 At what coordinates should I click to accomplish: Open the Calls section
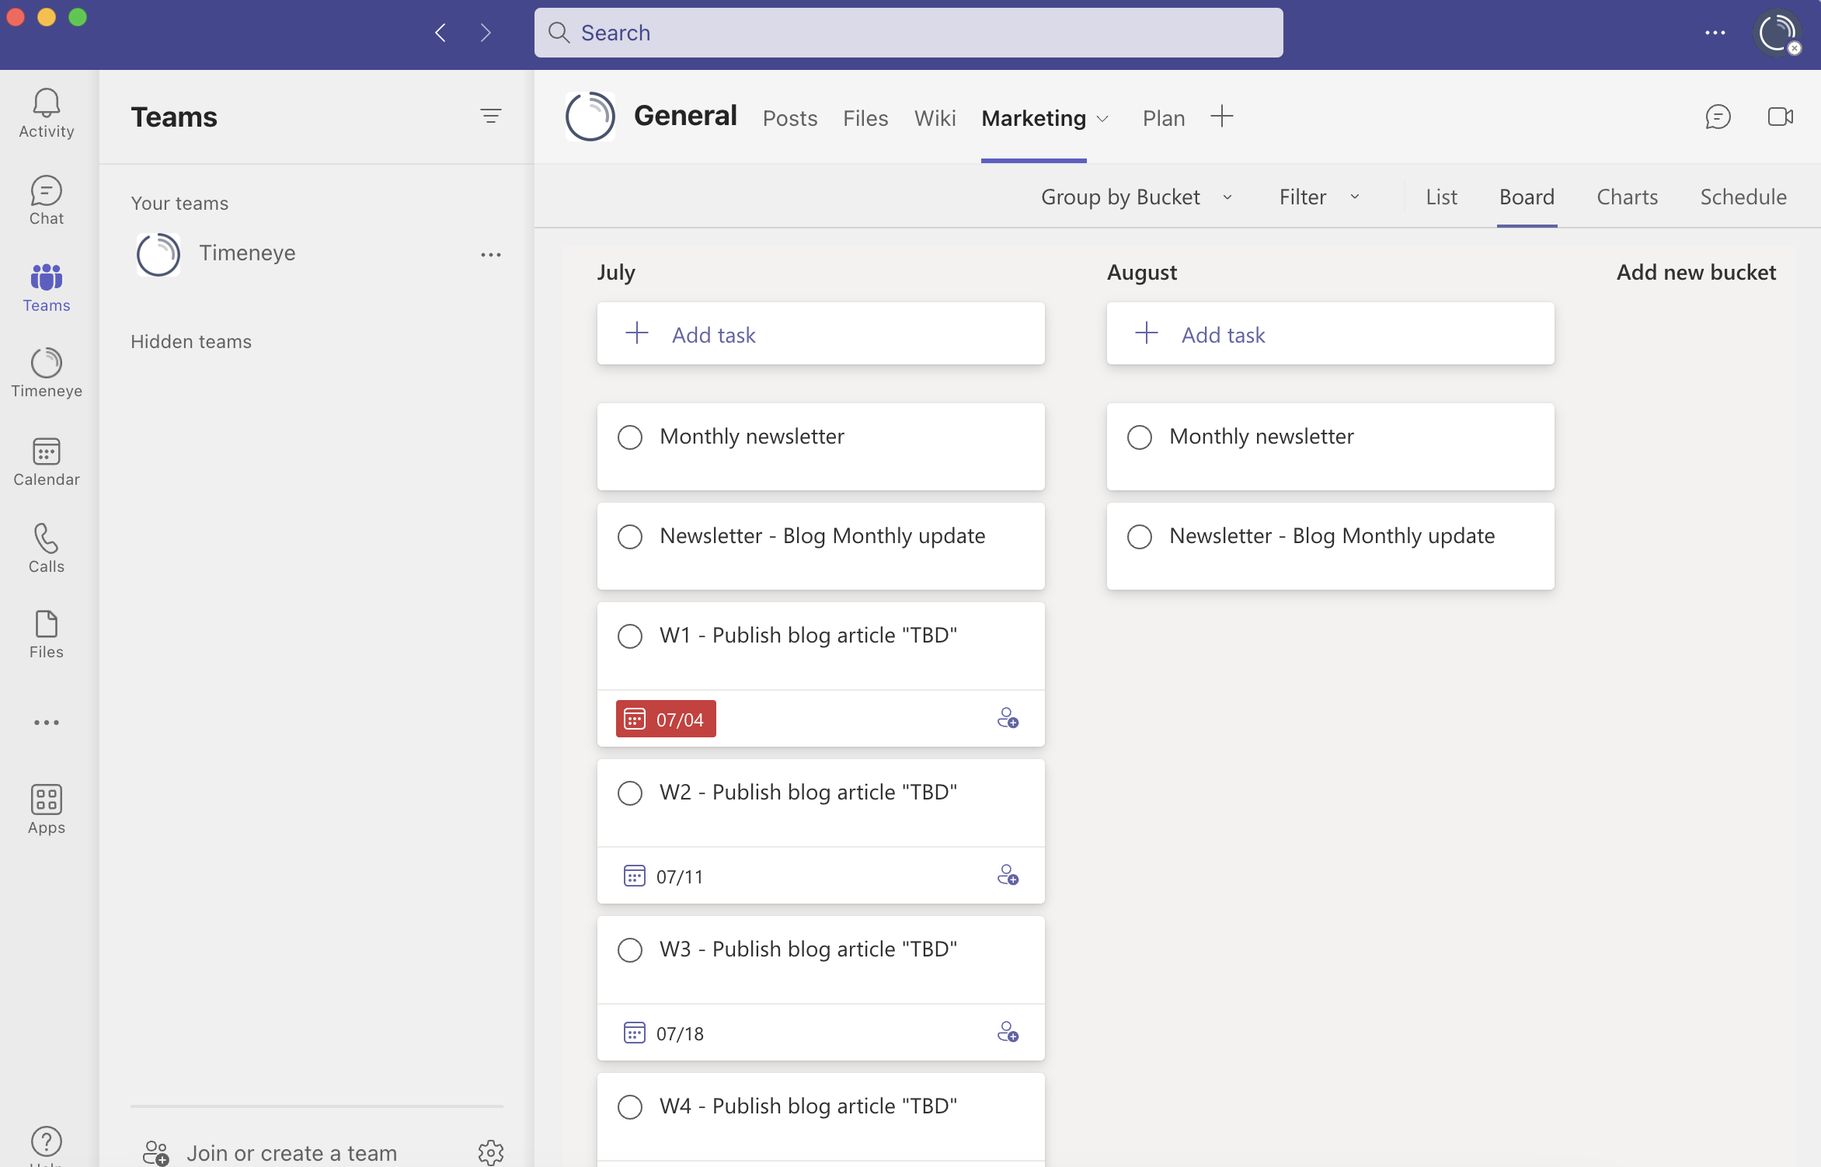(x=47, y=549)
